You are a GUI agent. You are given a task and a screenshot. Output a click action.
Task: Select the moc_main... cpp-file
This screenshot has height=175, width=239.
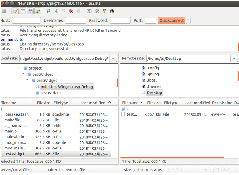pyautogui.click(x=56, y=142)
